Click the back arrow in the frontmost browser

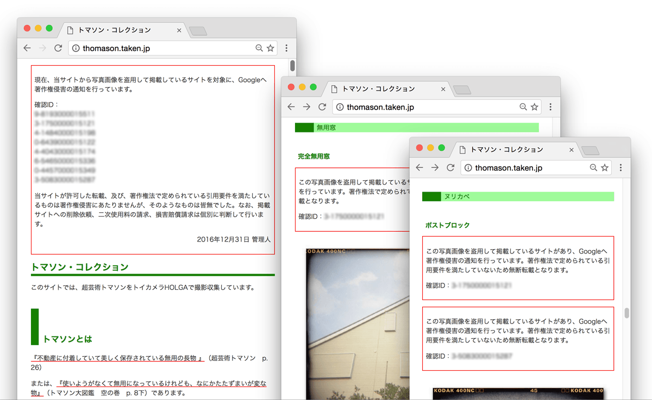click(x=419, y=168)
